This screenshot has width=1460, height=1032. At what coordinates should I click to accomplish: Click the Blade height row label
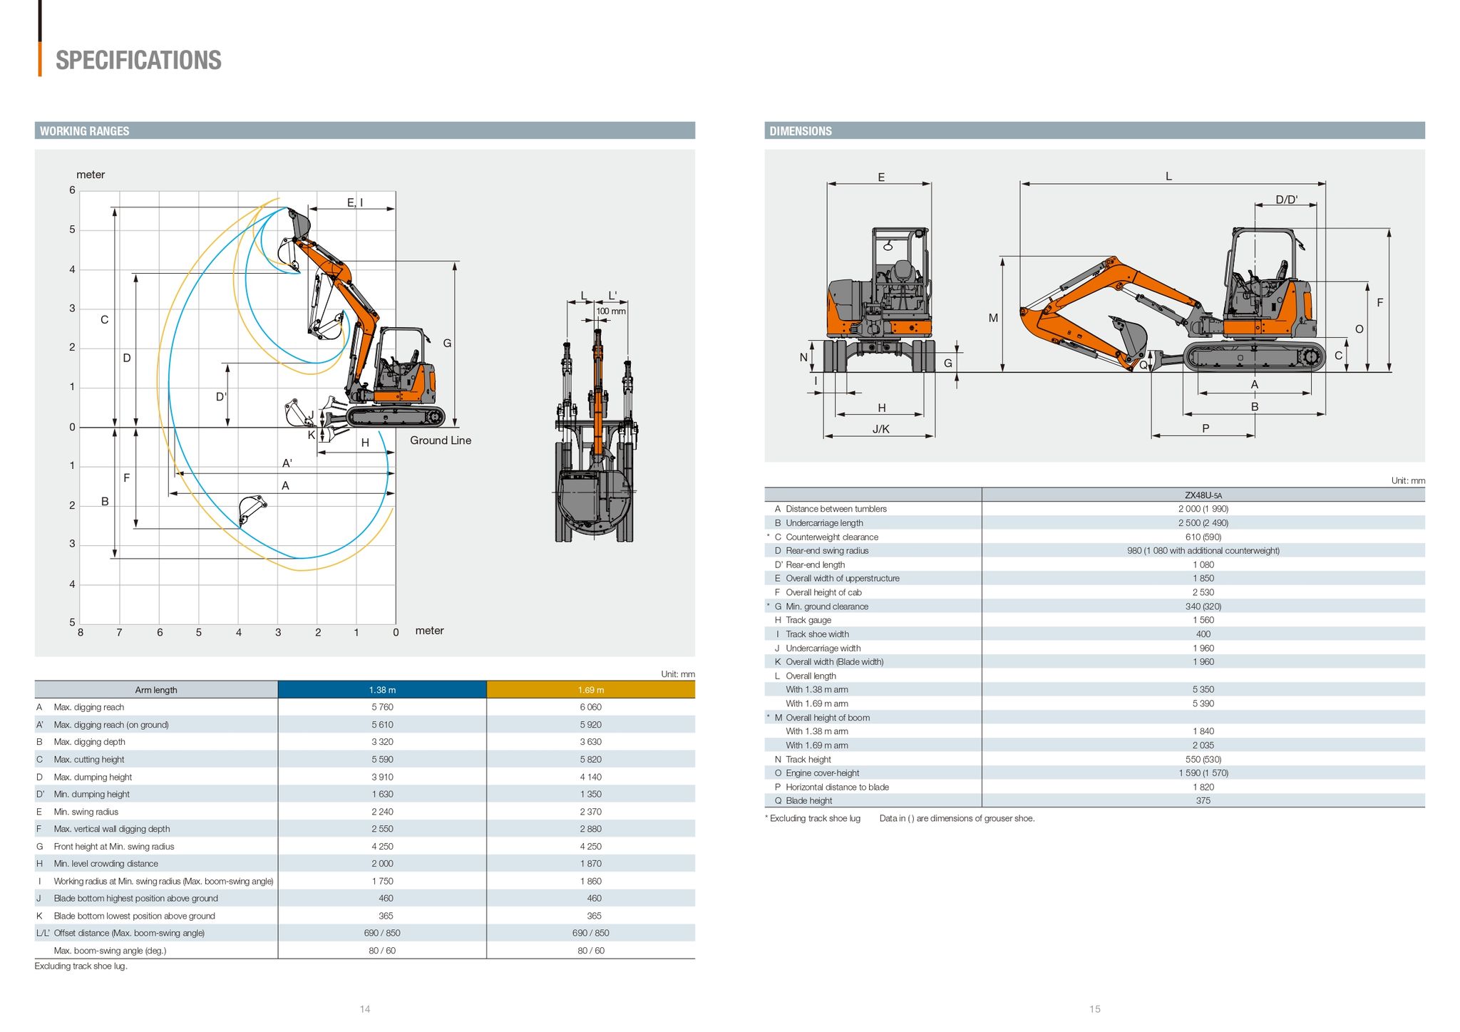(809, 801)
